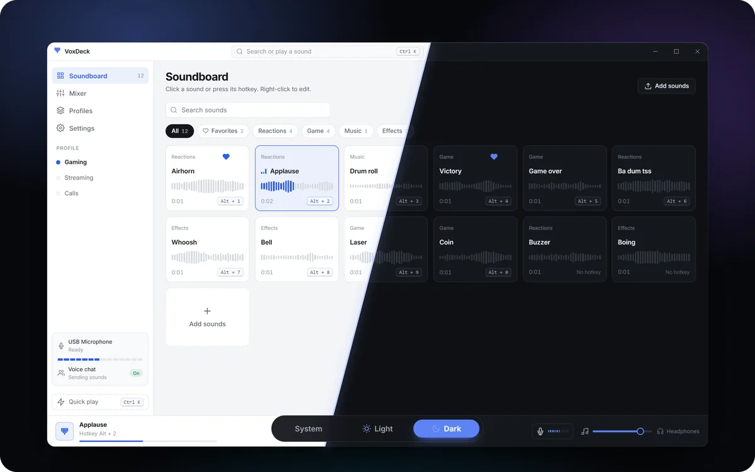Switch theme to Light
Screen dimensions: 755x472
[x=377, y=429]
